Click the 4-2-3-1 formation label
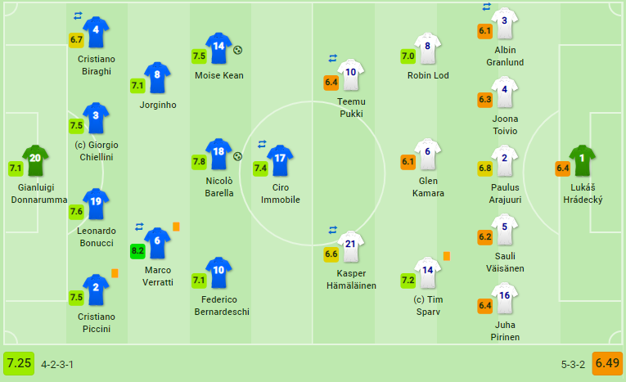626x382 pixels. 57,364
